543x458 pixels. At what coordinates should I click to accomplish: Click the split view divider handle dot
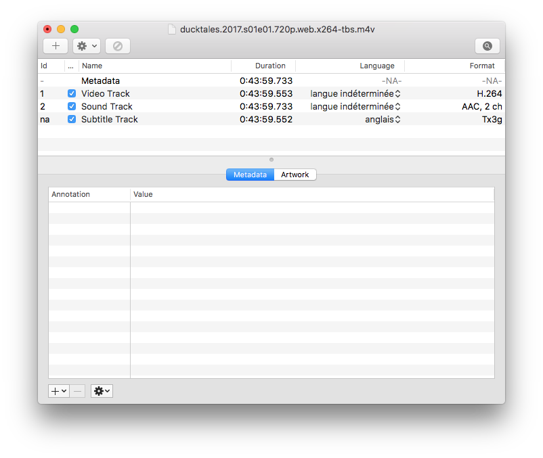[x=271, y=160]
